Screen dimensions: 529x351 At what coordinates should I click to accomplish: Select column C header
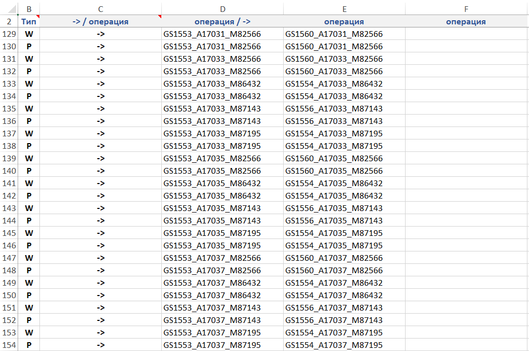coord(100,9)
